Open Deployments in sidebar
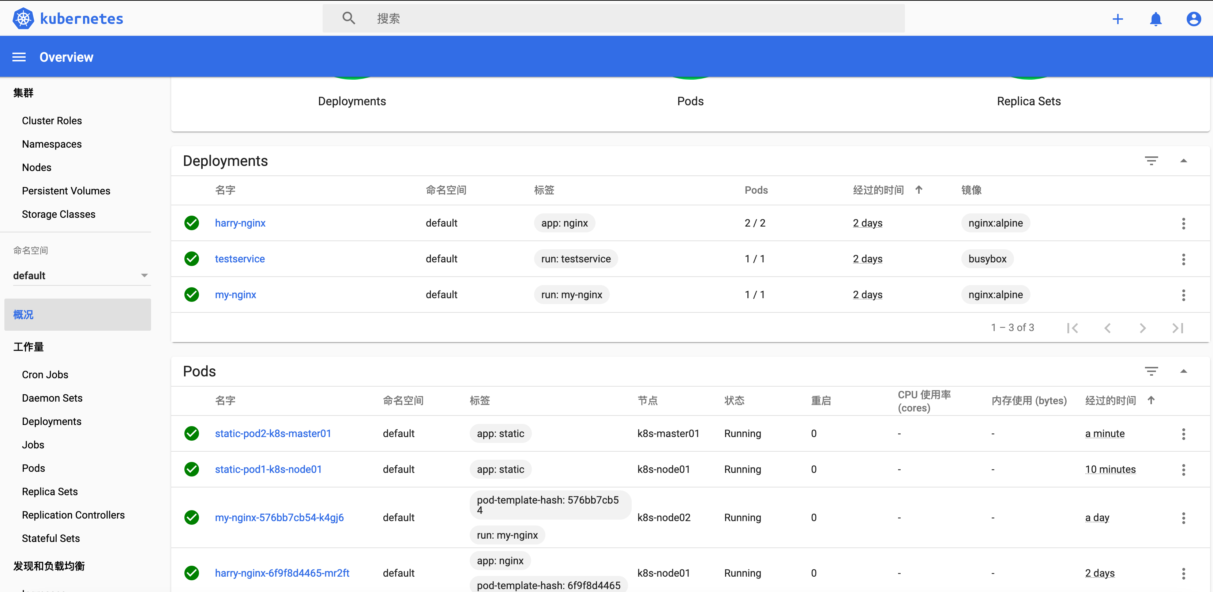This screenshot has height=592, width=1213. [x=52, y=421]
